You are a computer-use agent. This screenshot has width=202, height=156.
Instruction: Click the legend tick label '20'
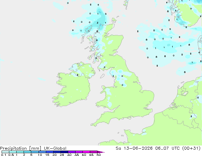pos(54,155)
